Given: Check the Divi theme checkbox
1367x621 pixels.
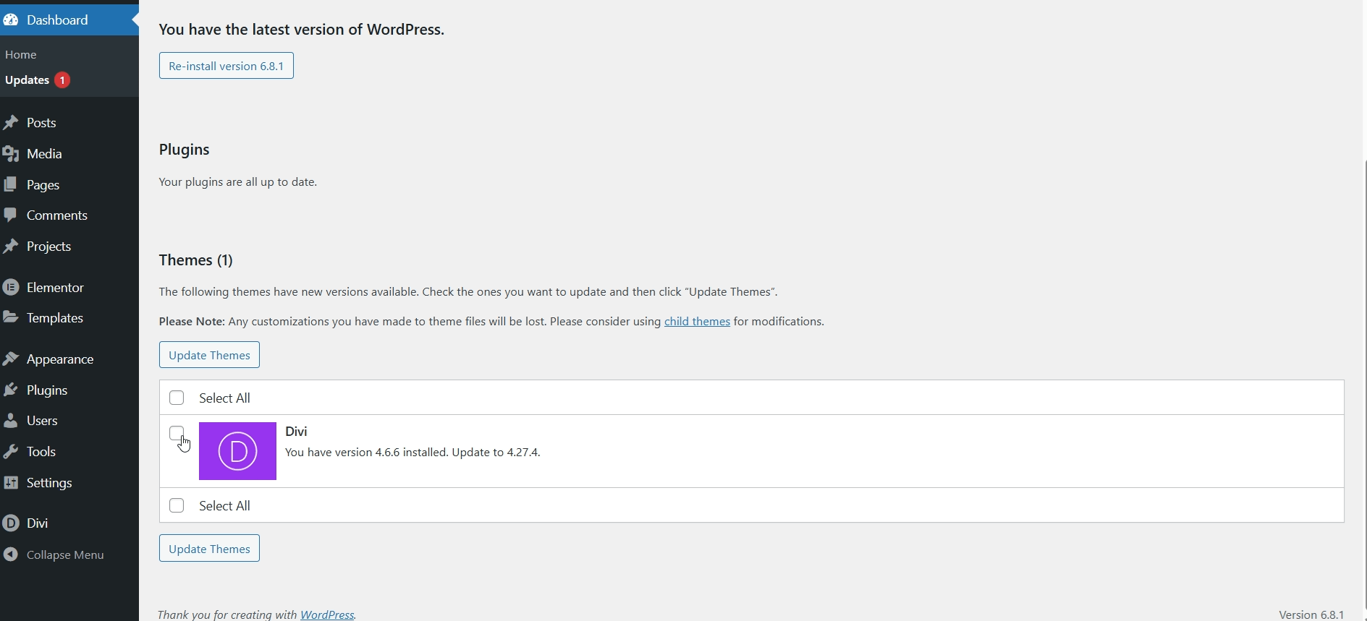Looking at the screenshot, I should coord(177,433).
